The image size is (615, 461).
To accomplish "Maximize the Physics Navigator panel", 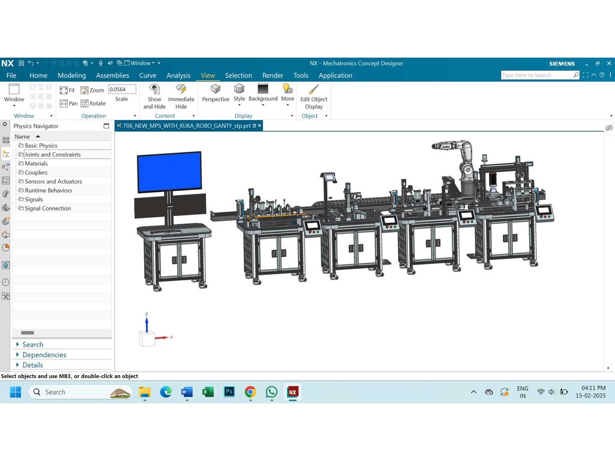I will pos(106,126).
